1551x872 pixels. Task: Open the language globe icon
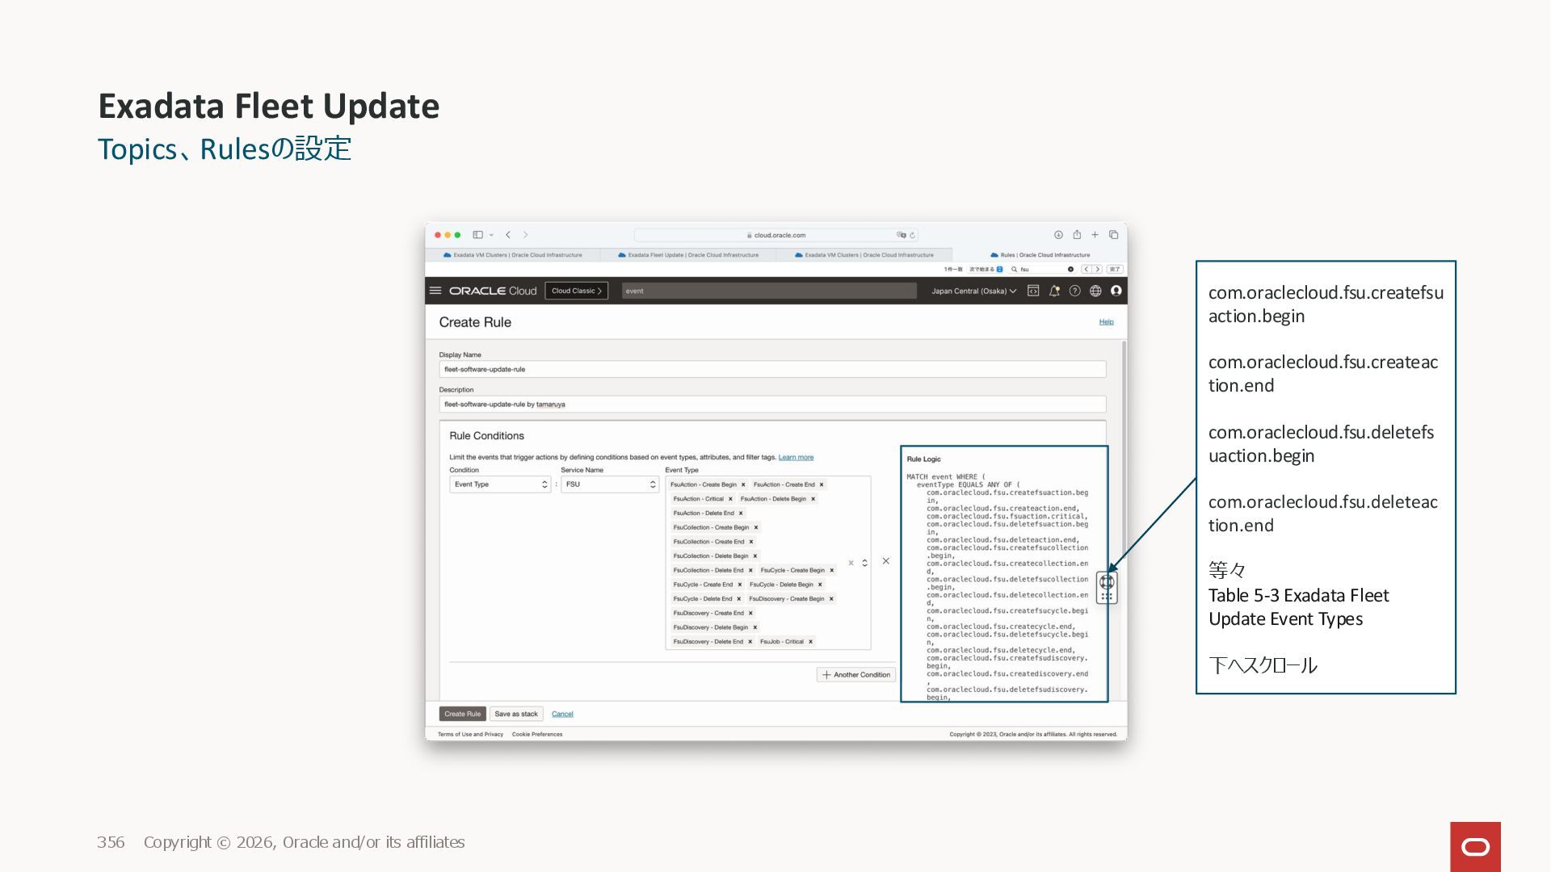[1095, 291]
